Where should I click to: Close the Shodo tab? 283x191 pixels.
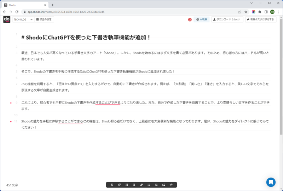tap(45, 5)
